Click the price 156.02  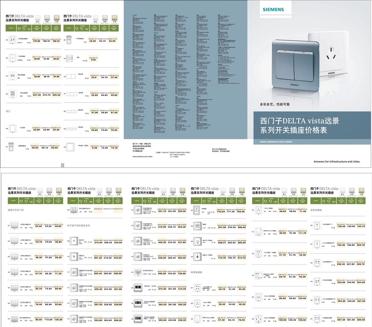(x=302, y=320)
